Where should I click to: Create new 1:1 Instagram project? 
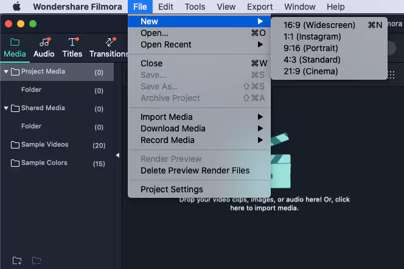pyautogui.click(x=329, y=37)
